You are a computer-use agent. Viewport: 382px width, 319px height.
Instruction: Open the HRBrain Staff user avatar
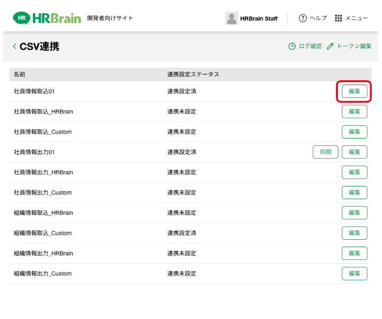pyautogui.click(x=231, y=18)
